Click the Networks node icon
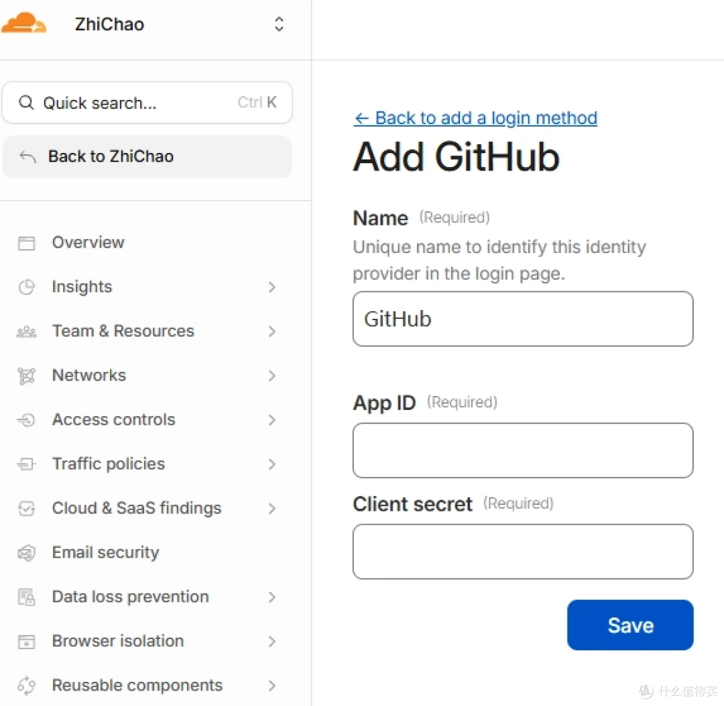 [26, 375]
